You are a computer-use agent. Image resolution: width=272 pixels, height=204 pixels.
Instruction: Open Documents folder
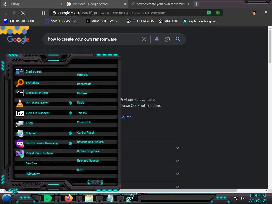click(84, 84)
